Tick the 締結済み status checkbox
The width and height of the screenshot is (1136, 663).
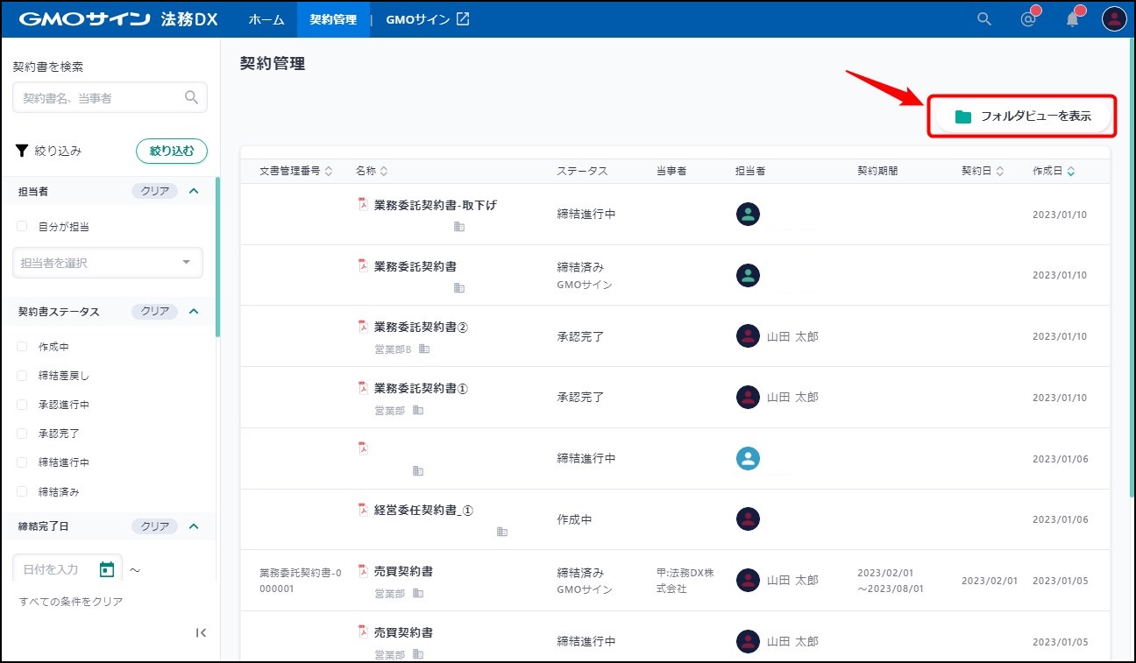pyautogui.click(x=23, y=492)
